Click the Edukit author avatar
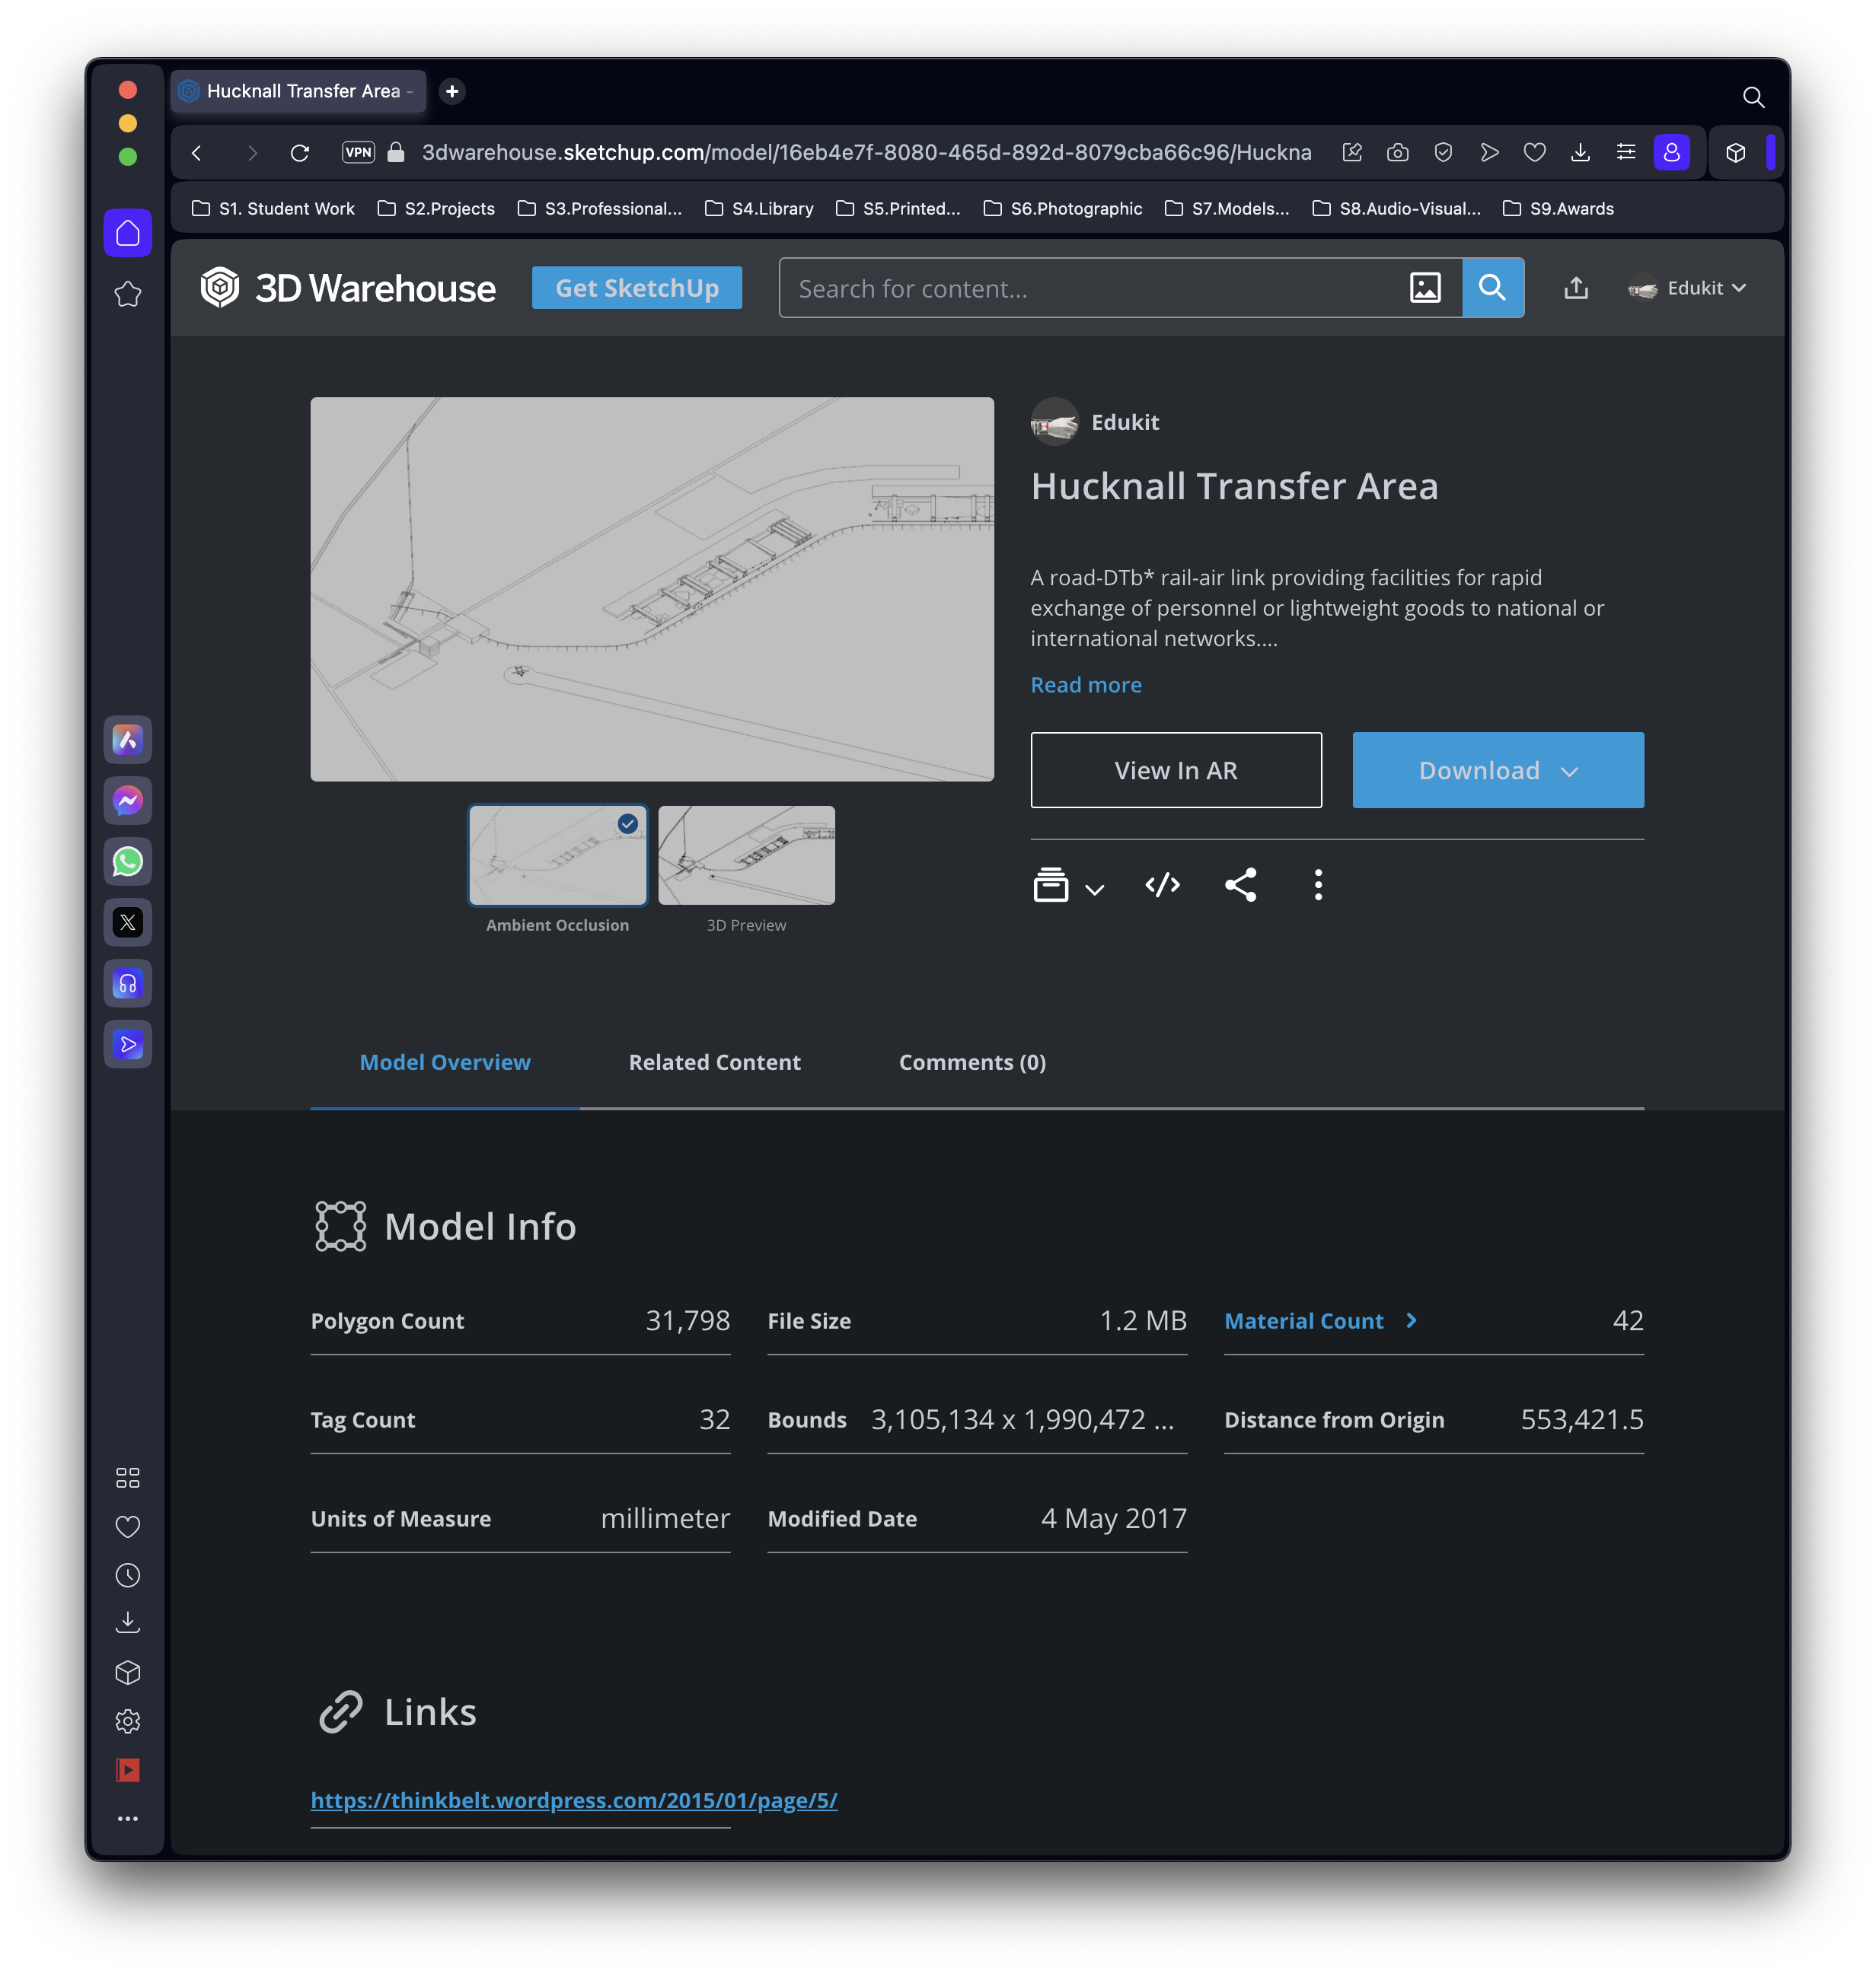 point(1054,422)
